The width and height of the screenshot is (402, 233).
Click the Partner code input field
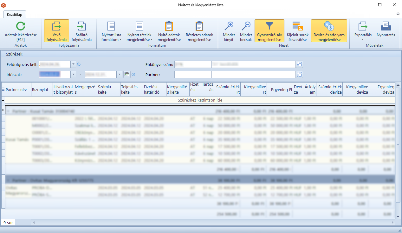pos(193,75)
